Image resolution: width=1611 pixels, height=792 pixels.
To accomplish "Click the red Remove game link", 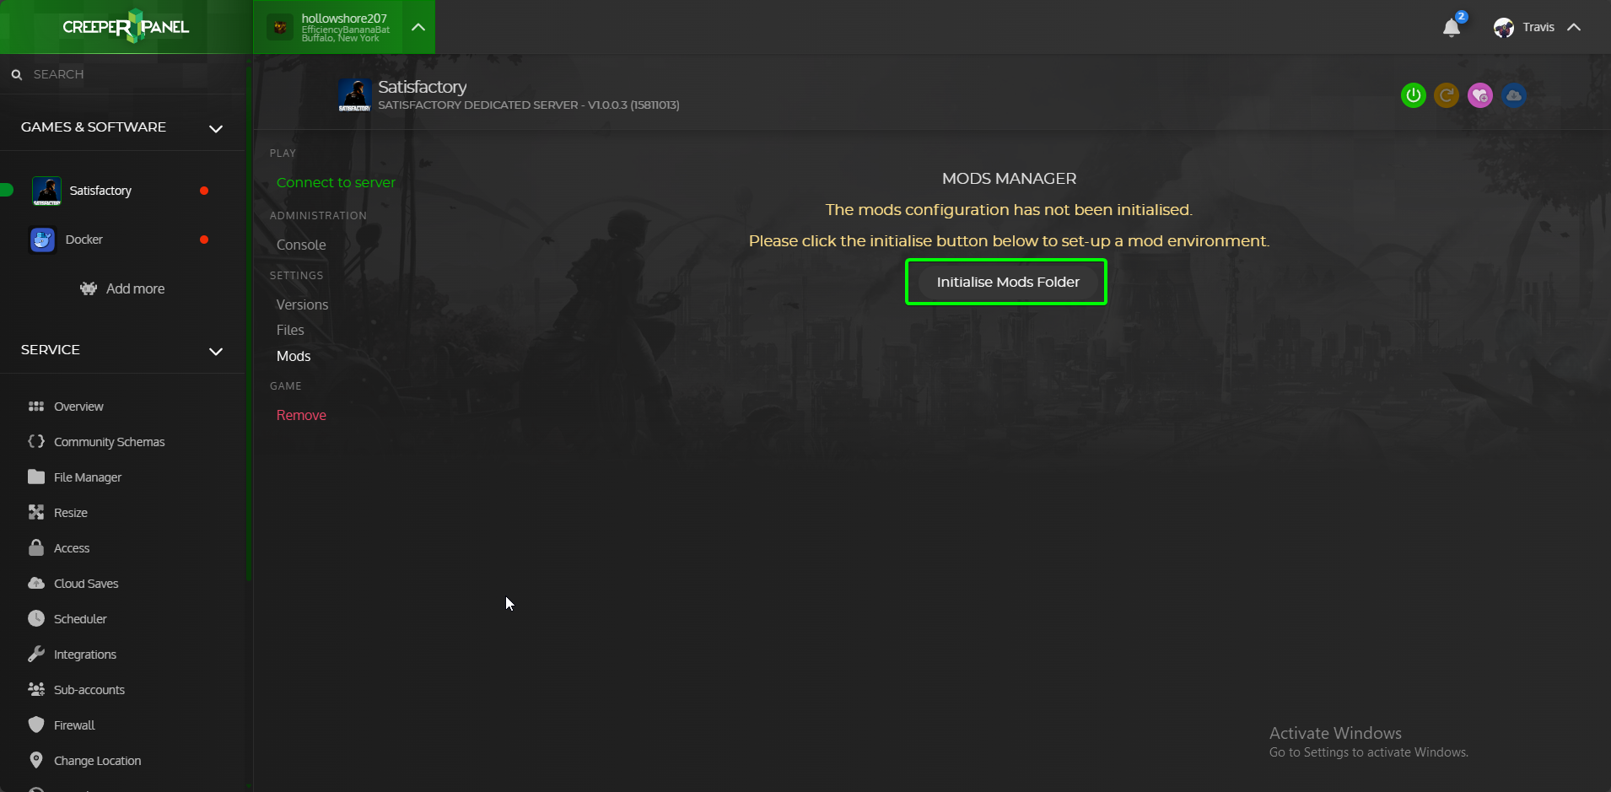I will coord(301,415).
